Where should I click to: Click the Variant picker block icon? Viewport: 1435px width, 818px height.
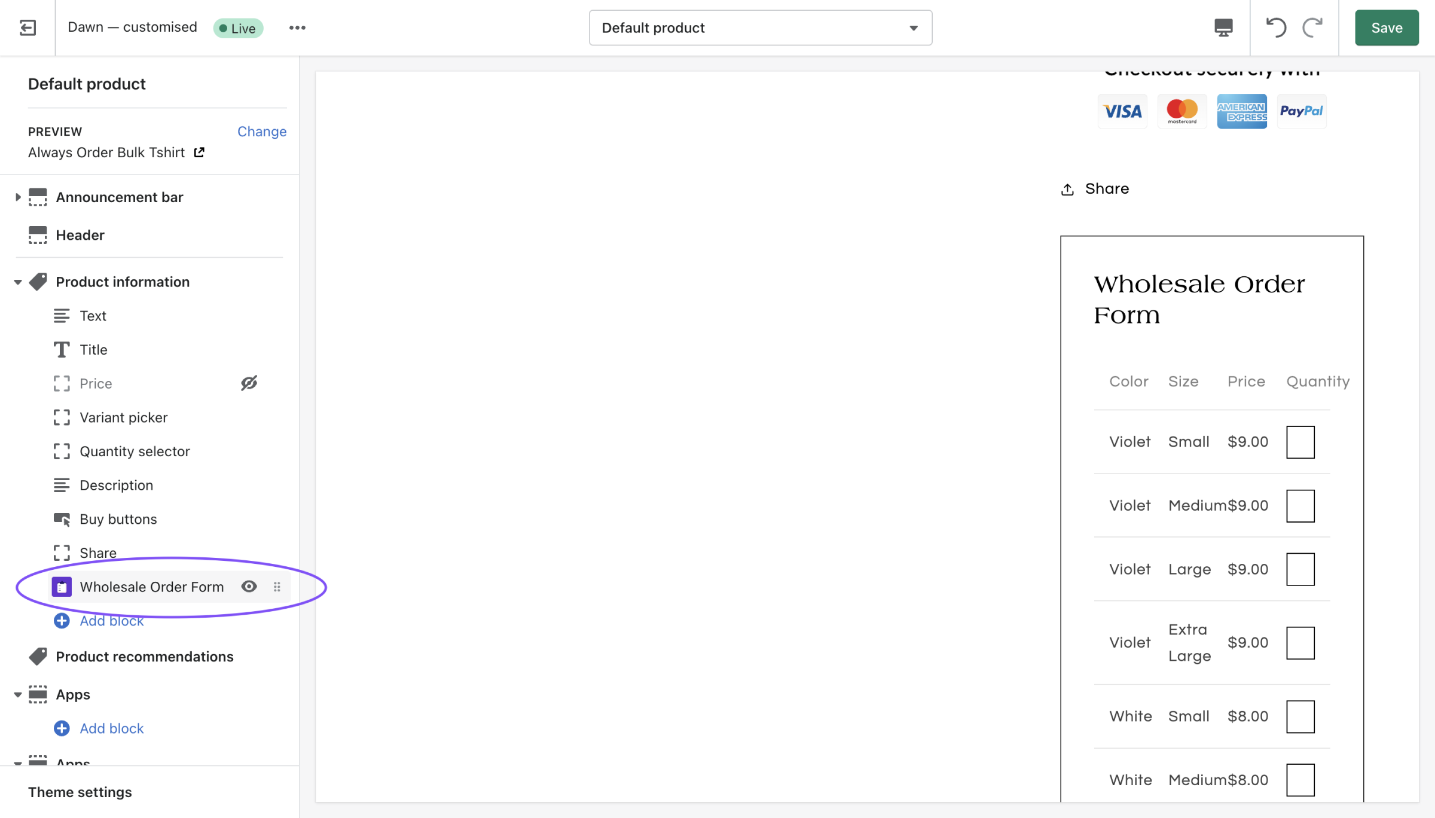point(62,417)
